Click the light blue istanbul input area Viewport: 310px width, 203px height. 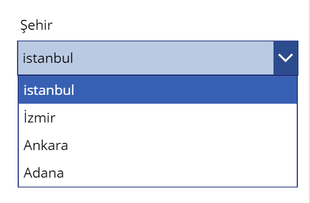pyautogui.click(x=146, y=58)
